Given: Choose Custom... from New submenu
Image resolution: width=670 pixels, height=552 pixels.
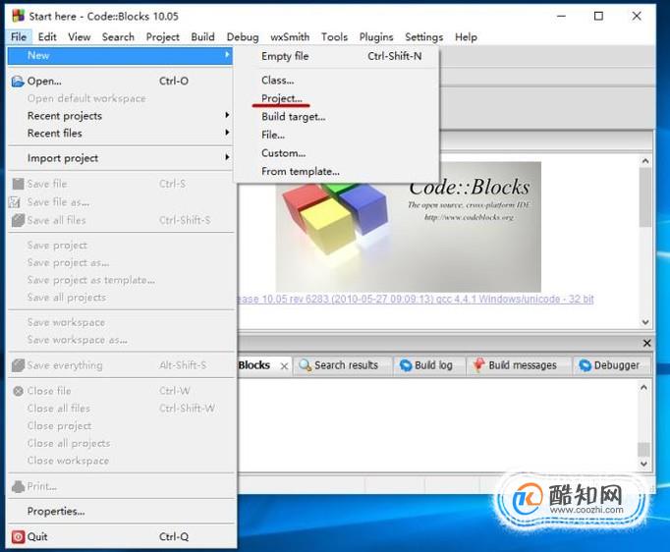Looking at the screenshot, I should (337, 153).
